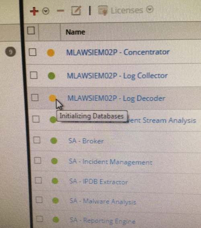Open the SA - Incident Management link
Viewport: 201px width, 228px height.
[111, 162]
